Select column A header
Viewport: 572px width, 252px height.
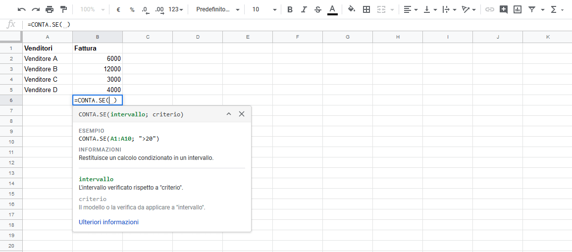click(x=48, y=37)
